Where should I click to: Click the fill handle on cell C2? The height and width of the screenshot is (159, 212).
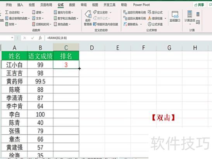[x=79, y=69]
